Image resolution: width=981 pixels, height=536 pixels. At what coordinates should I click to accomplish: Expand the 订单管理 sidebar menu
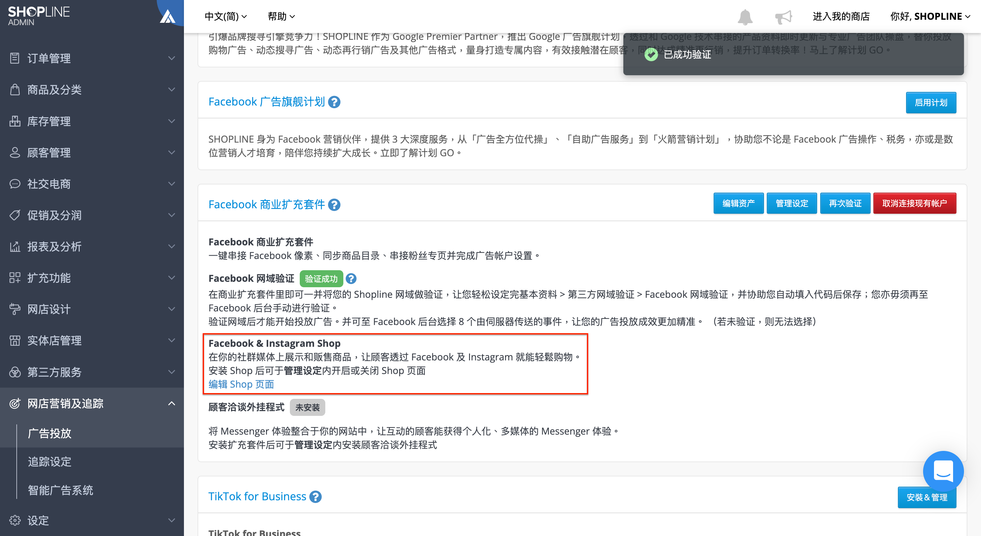[x=92, y=58]
